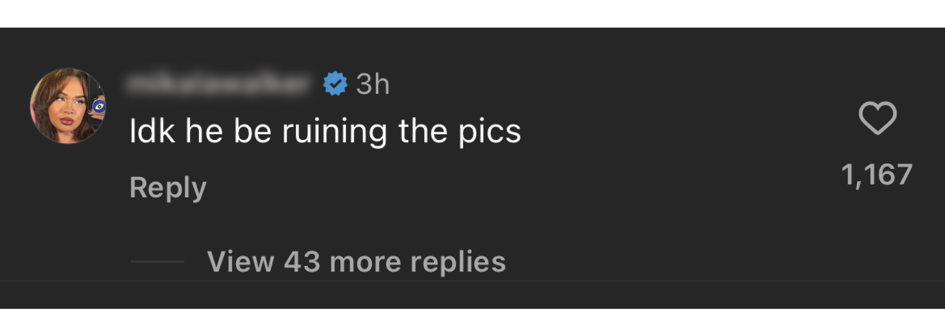Click the heart outline above 1,167

pos(877,118)
